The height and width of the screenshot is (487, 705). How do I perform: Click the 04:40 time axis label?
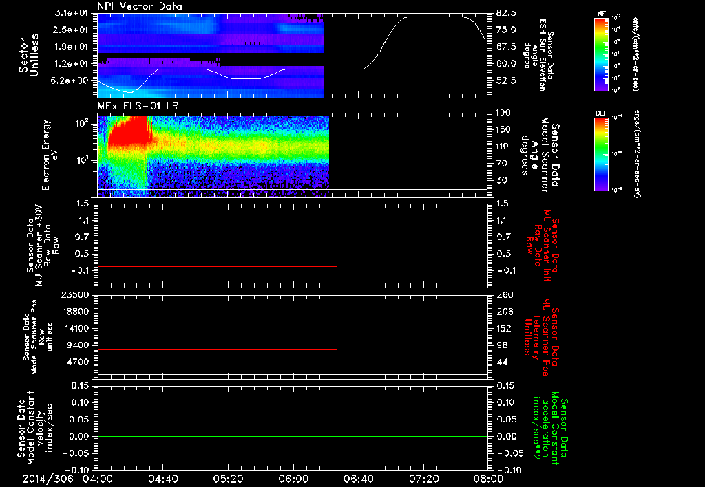pyautogui.click(x=162, y=479)
